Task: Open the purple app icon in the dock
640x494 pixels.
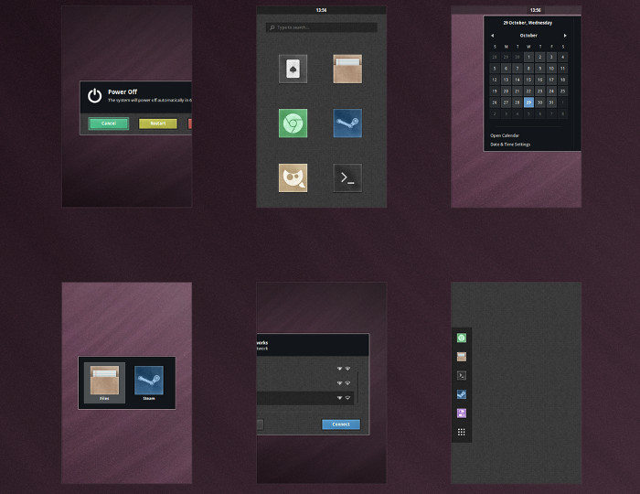Action: (462, 413)
